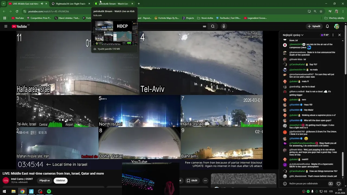Screen dimensions: 347x195
Task: Expand the Nejlepší zprávy chat filter dropdown
Action: [x=293, y=35]
